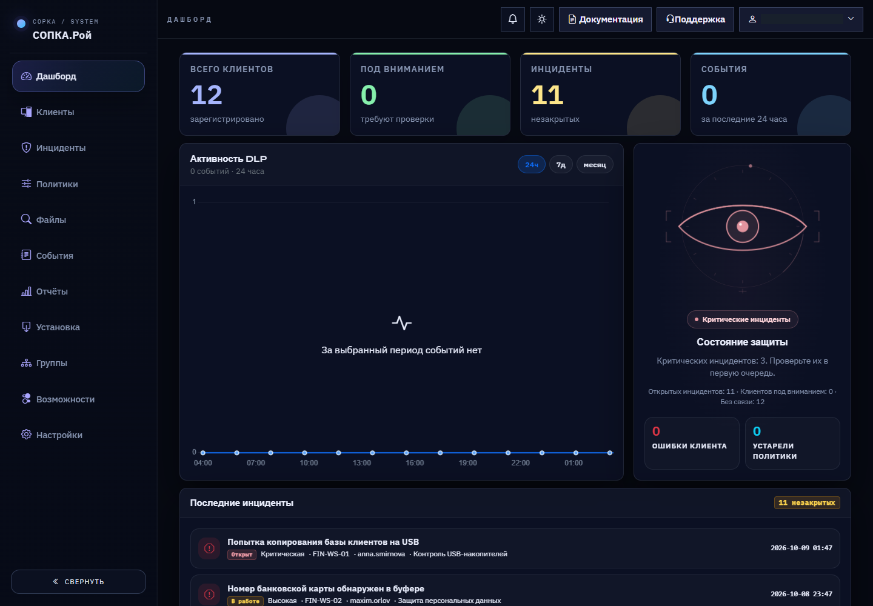The width and height of the screenshot is (873, 606).
Task: Click anna.smirnova in incident details
Action: [x=381, y=554]
